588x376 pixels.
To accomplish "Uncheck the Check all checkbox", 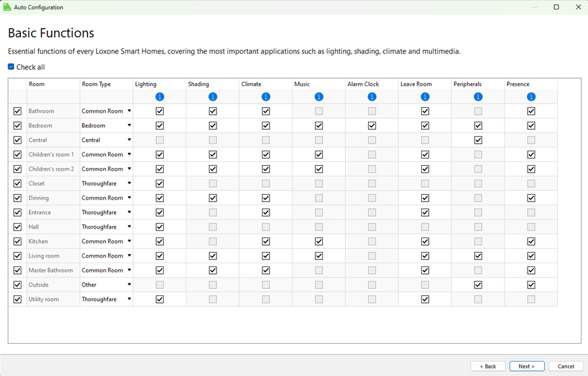I will [x=11, y=67].
